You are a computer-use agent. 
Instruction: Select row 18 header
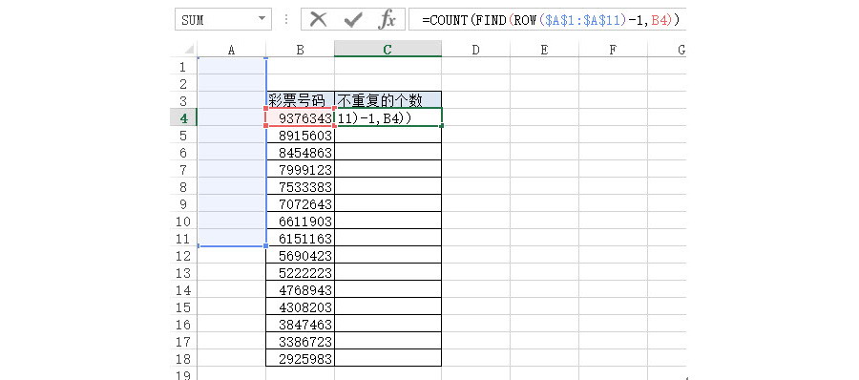(x=183, y=359)
